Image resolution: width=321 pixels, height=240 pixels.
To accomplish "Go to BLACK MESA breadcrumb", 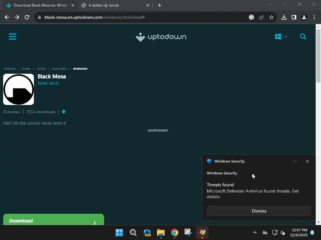I will click(x=59, y=69).
